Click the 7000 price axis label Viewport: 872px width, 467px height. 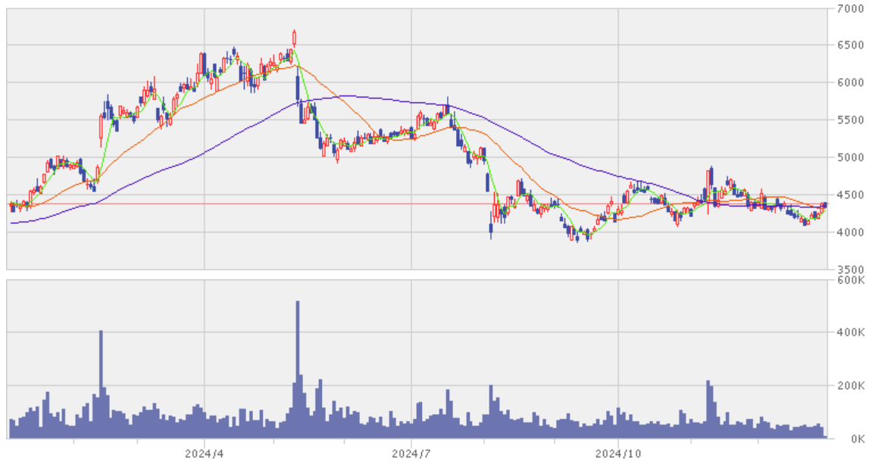point(849,8)
